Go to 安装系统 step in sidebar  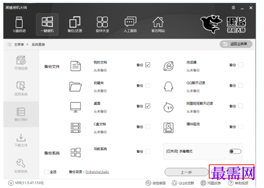(x=21, y=166)
